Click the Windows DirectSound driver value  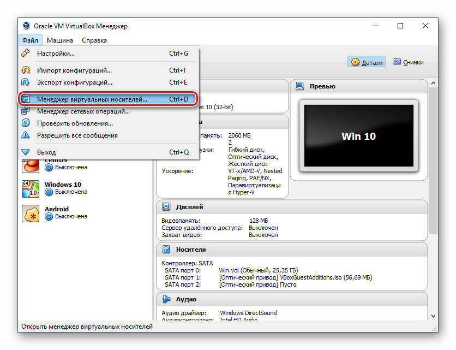pyautogui.click(x=248, y=313)
